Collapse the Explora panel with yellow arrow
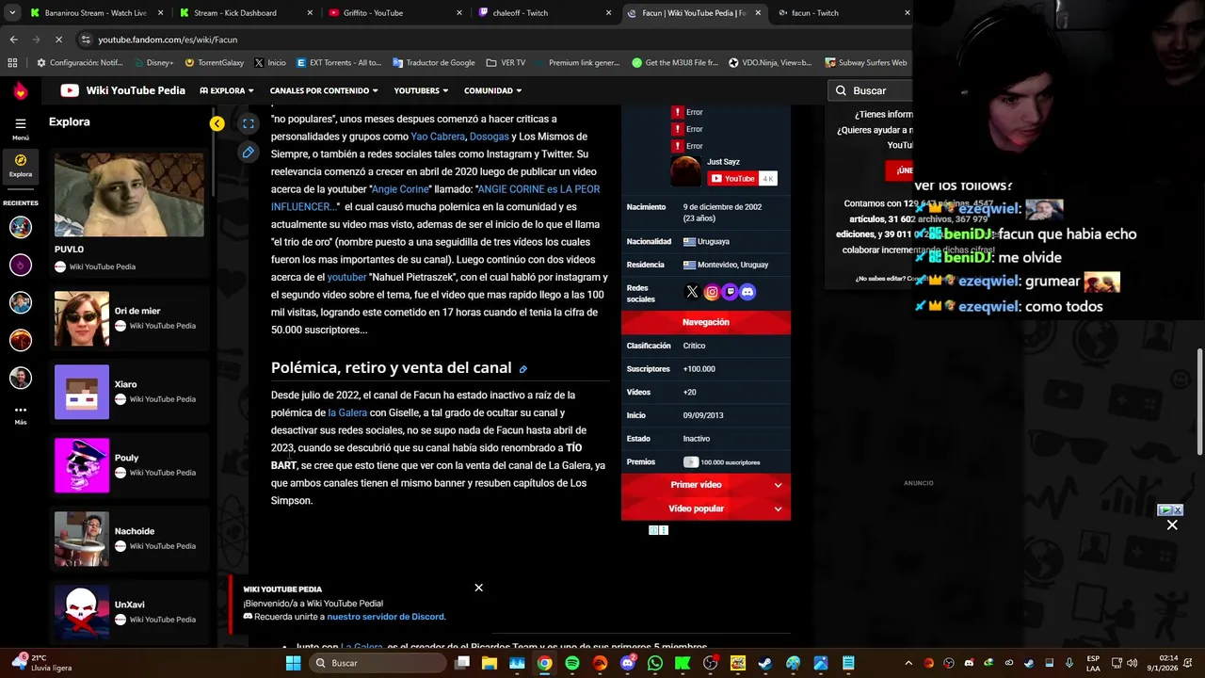Screen dimensions: 1205x678 click(217, 123)
